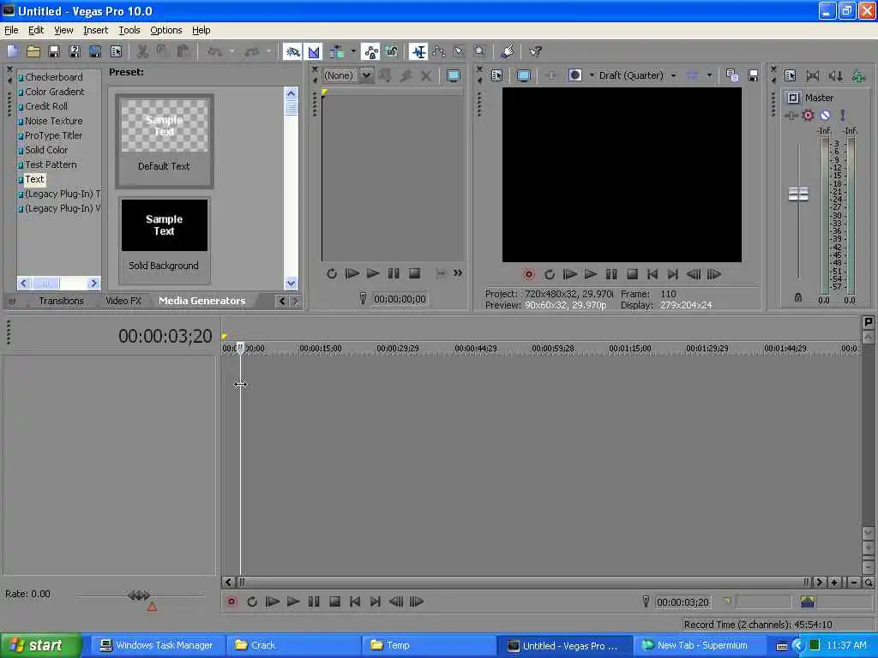Open the Split Screen View dropdown arrow

click(x=592, y=75)
